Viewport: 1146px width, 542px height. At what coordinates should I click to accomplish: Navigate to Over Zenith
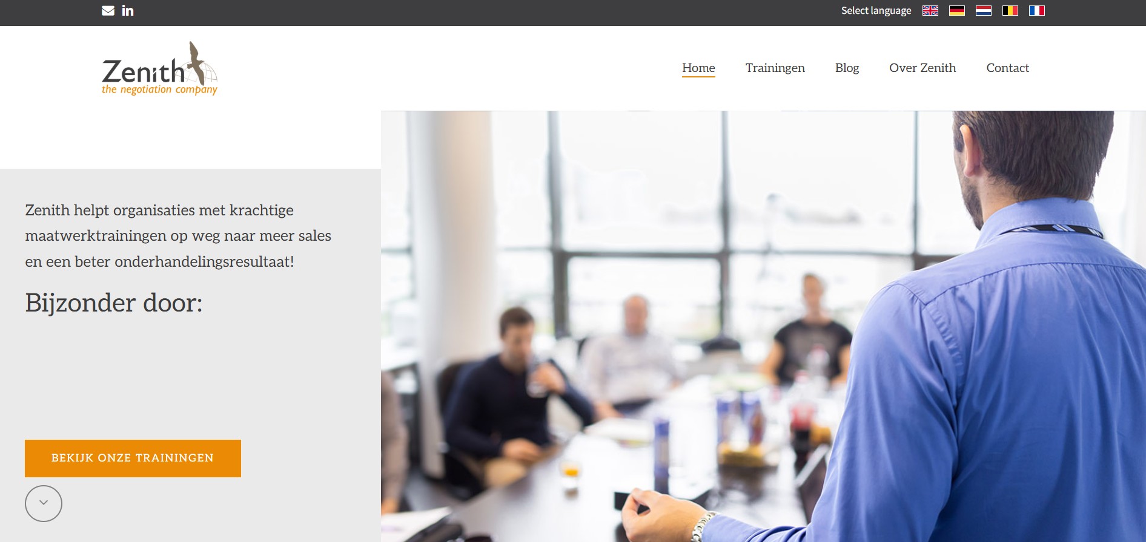click(922, 68)
